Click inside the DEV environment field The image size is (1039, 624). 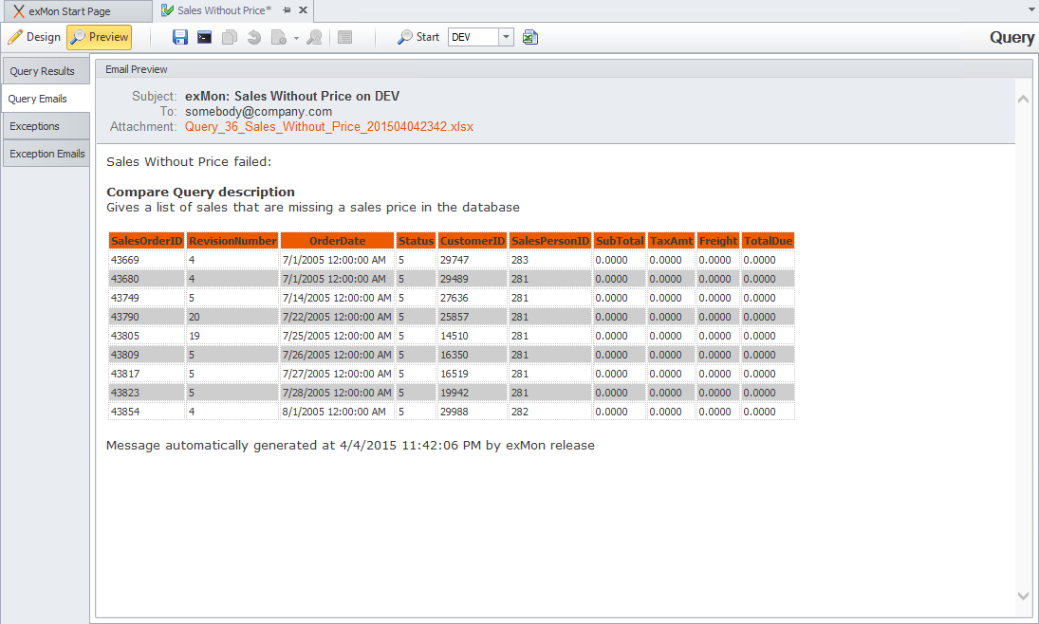[x=473, y=37]
